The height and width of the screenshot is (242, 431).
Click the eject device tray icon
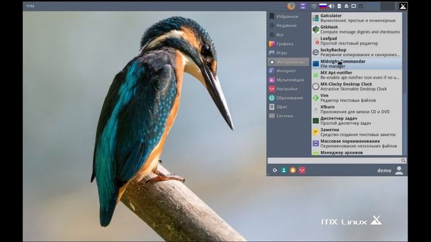pos(346,6)
